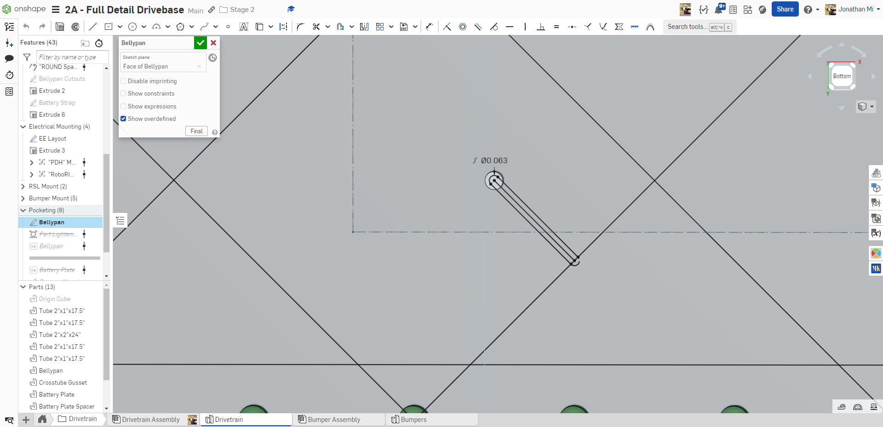Image resolution: width=883 pixels, height=427 pixels.
Task: Select the Sketch fillet tool
Action: tap(300, 27)
